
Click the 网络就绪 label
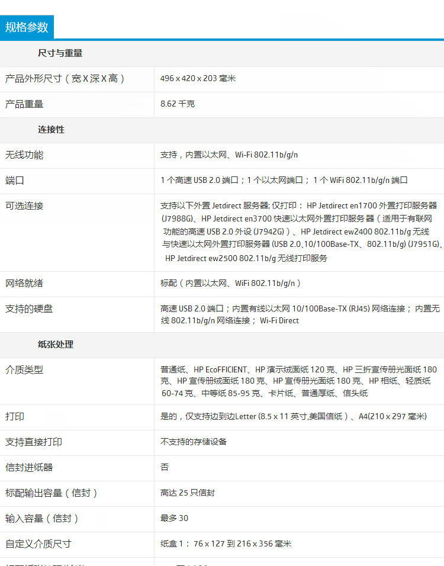(24, 284)
